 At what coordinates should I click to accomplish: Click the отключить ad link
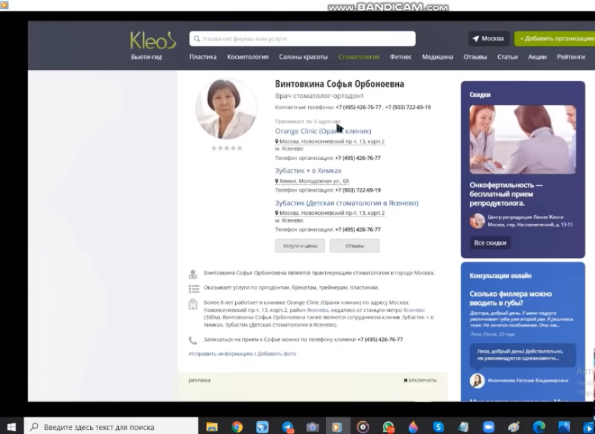[x=423, y=381]
